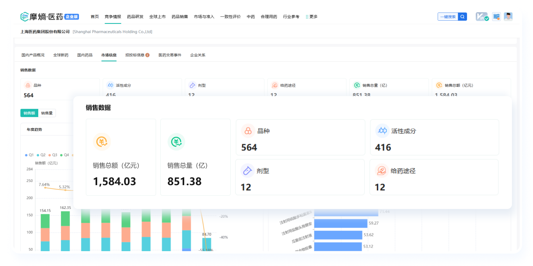The width and height of the screenshot is (533, 266).
Task: Click the blue search magnifier button
Action: click(x=462, y=17)
